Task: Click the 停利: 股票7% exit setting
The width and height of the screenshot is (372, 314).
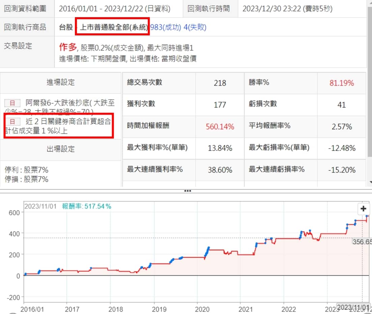Action: (27, 170)
